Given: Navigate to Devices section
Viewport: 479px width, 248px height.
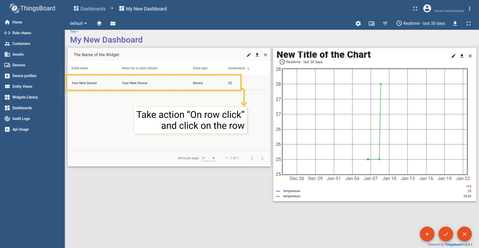Looking at the screenshot, I should click(x=32, y=65).
